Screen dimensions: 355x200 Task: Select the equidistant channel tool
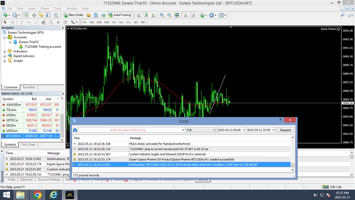point(44,22)
